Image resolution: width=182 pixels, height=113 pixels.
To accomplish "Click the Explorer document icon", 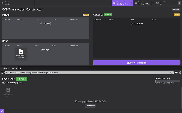I will point(136,3).
